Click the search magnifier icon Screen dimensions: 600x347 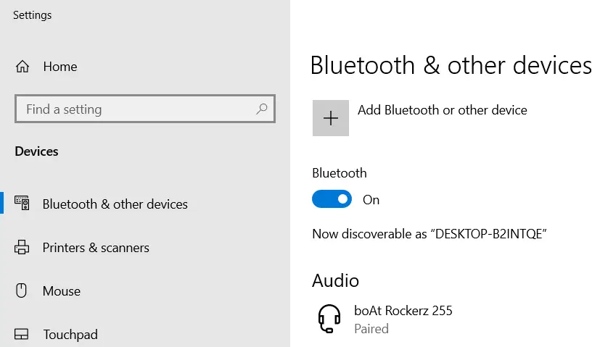point(262,109)
